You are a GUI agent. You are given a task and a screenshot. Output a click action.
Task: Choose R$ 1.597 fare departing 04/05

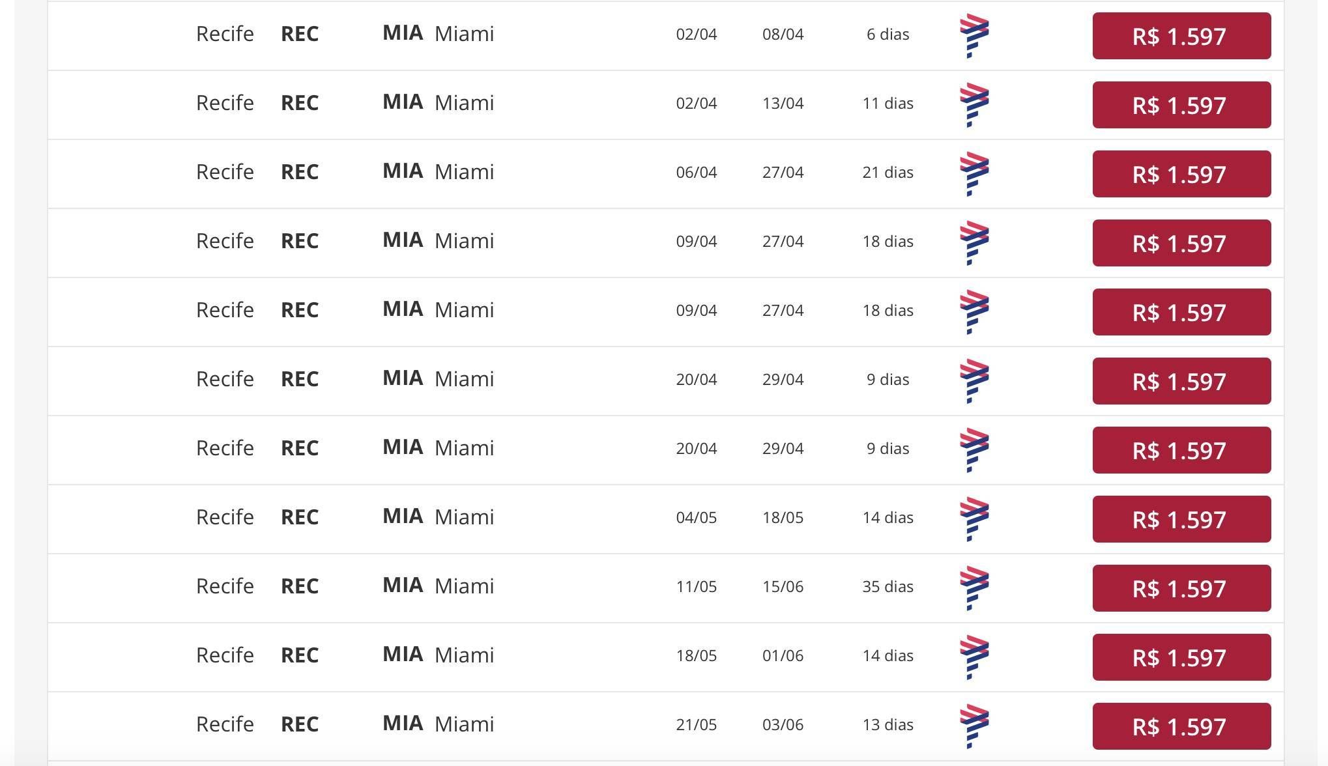pos(1181,519)
